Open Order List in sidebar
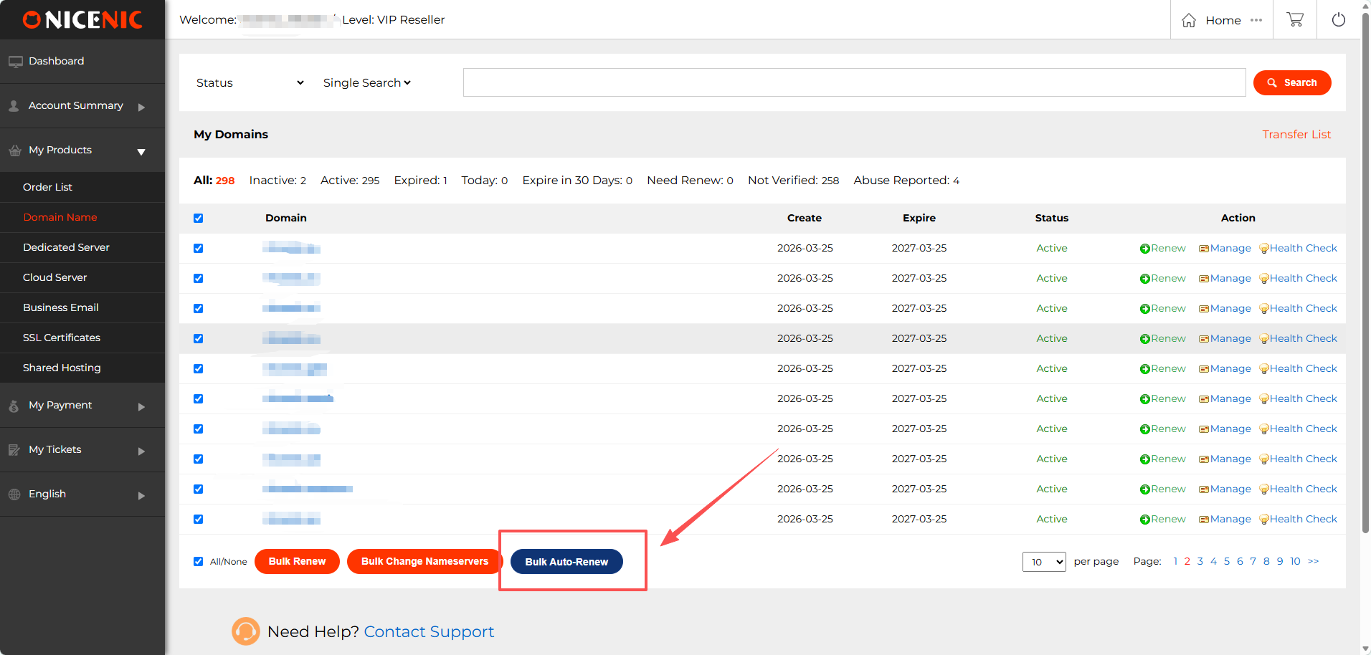Image resolution: width=1371 pixels, height=655 pixels. tap(47, 187)
